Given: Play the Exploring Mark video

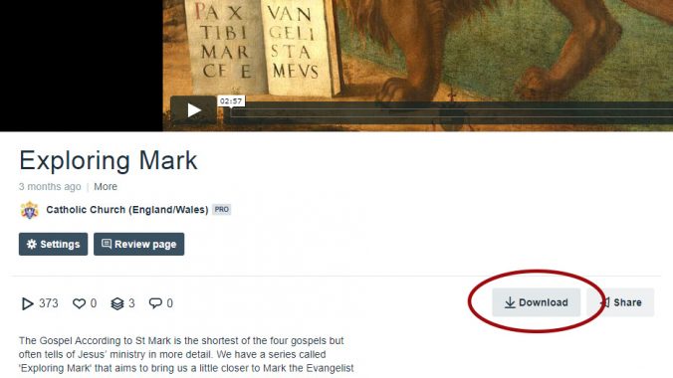Looking at the screenshot, I should [193, 110].
